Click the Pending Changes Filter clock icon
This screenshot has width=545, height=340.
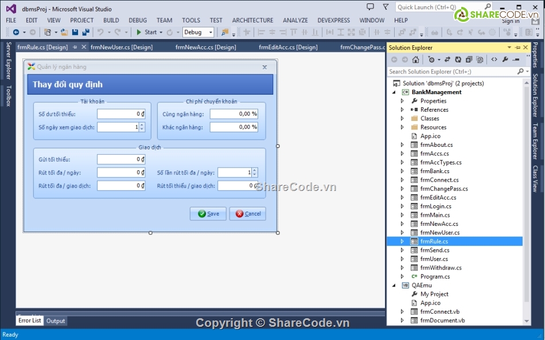(x=431, y=60)
